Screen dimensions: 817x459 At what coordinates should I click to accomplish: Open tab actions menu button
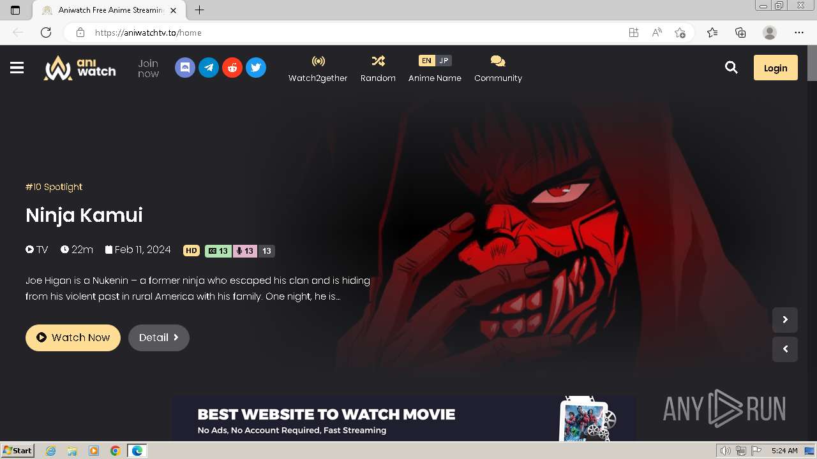click(x=15, y=10)
